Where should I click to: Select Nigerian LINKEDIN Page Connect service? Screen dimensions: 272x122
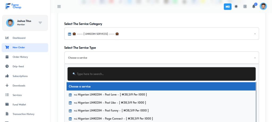tap(161, 119)
